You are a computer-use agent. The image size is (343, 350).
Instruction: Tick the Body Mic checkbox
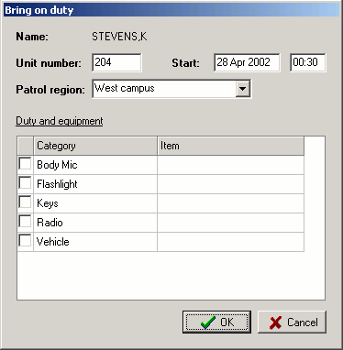click(x=25, y=163)
